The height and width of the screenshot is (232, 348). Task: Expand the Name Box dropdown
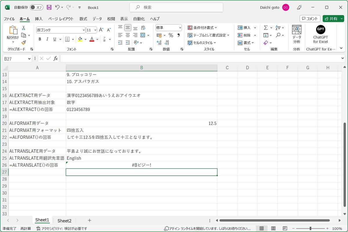point(29,59)
